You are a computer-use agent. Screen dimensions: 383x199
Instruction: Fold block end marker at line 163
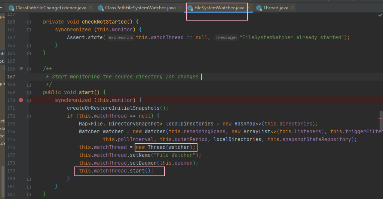pyautogui.click(x=29, y=45)
